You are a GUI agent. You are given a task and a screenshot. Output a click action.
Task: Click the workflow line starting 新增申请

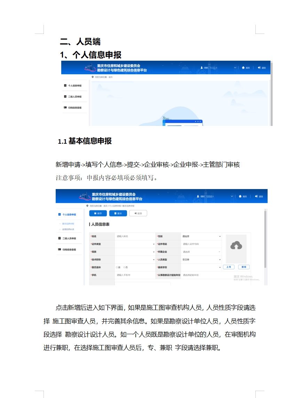point(148,165)
